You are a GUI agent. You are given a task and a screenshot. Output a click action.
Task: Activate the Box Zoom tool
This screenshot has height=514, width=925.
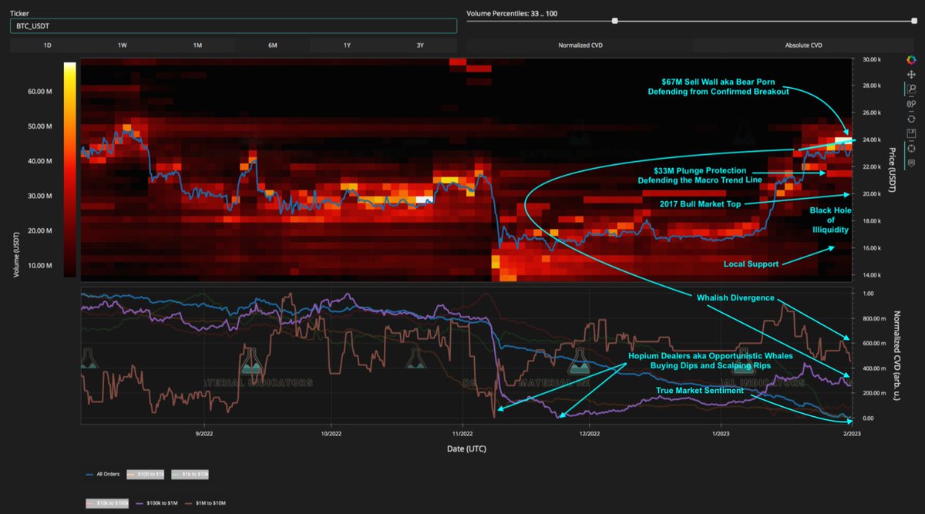(x=911, y=89)
